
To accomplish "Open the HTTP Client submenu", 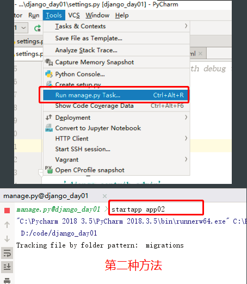I will [x=116, y=139].
